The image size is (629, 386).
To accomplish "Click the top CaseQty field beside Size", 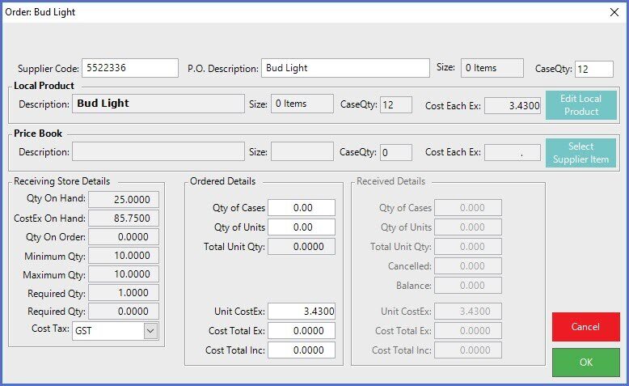I will coord(594,69).
